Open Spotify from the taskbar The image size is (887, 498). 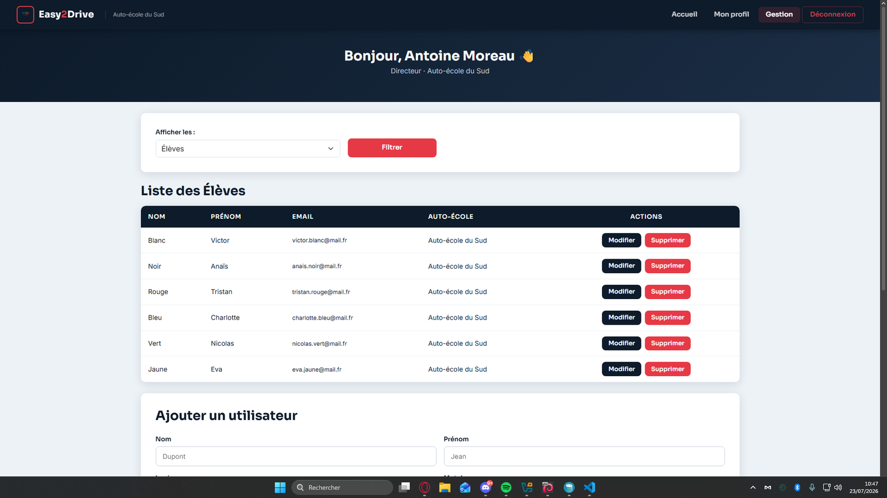click(x=506, y=487)
